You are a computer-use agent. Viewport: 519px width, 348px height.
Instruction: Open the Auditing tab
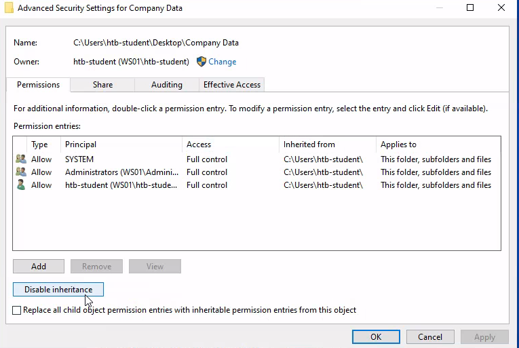pyautogui.click(x=166, y=85)
